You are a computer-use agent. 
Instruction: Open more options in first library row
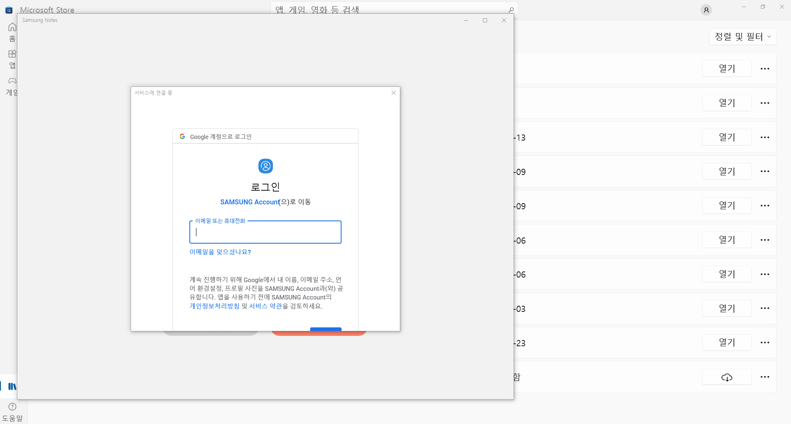point(765,69)
